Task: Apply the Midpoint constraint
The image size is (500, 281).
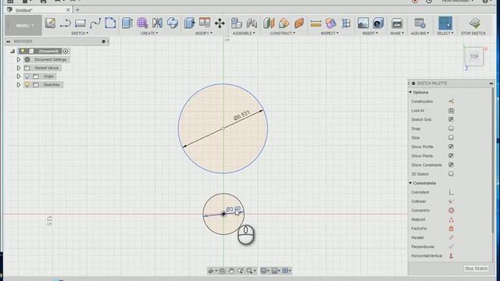Action: pos(451,219)
